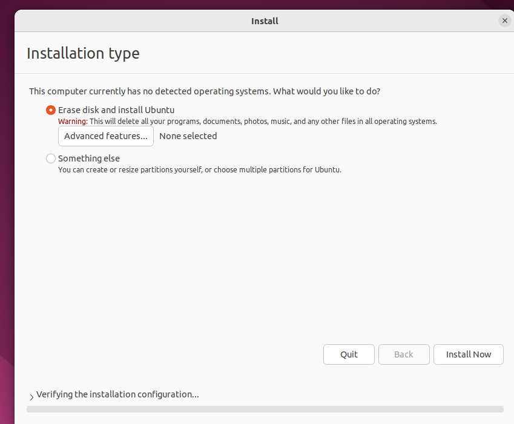Click the Installation type heading
This screenshot has width=514, height=424.
[x=84, y=53]
